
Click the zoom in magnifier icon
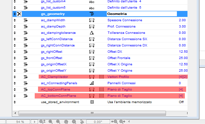(x=51, y=122)
